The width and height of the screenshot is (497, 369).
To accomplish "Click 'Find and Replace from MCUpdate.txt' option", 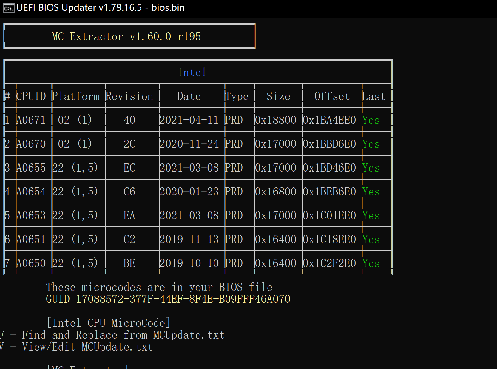I will pyautogui.click(x=123, y=335).
